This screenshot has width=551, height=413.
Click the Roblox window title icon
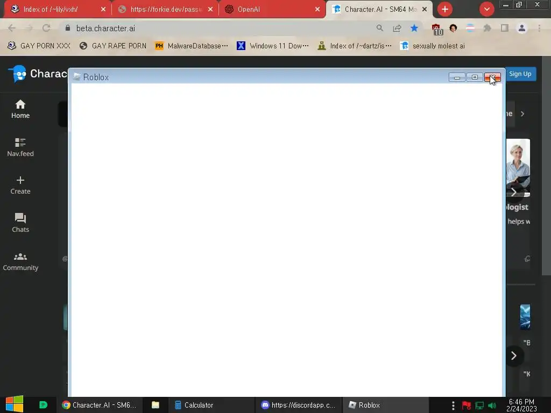point(77,77)
